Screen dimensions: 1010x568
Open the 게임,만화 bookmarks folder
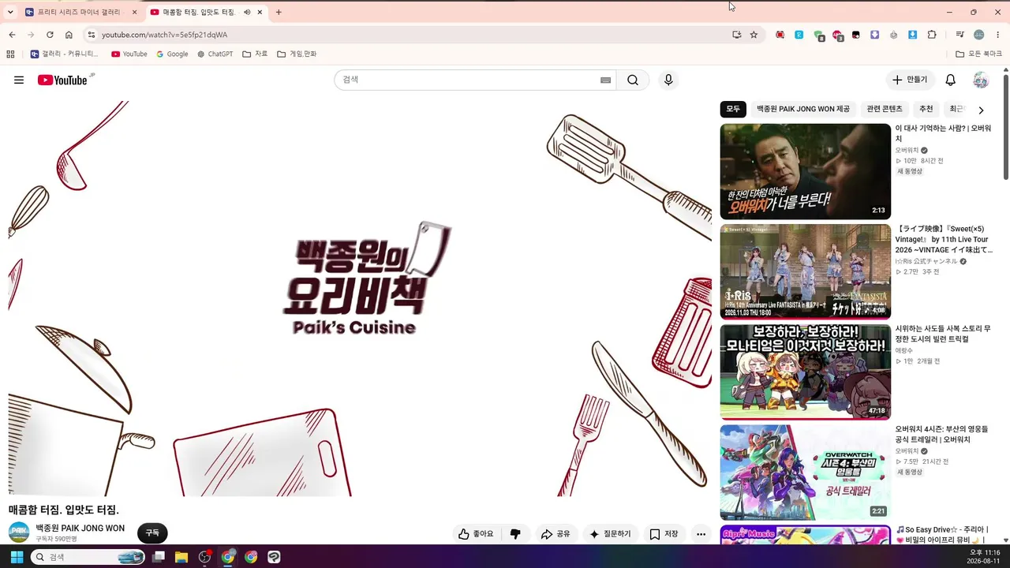click(x=297, y=54)
